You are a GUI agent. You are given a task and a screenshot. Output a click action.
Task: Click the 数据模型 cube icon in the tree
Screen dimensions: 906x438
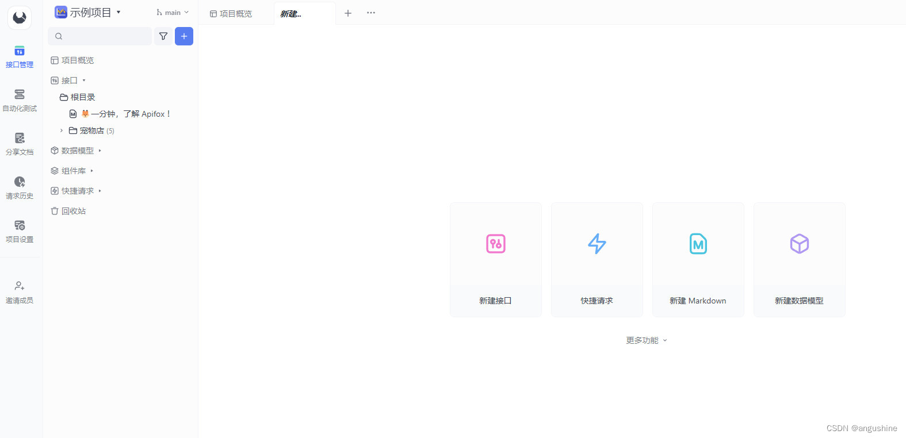[x=55, y=151]
